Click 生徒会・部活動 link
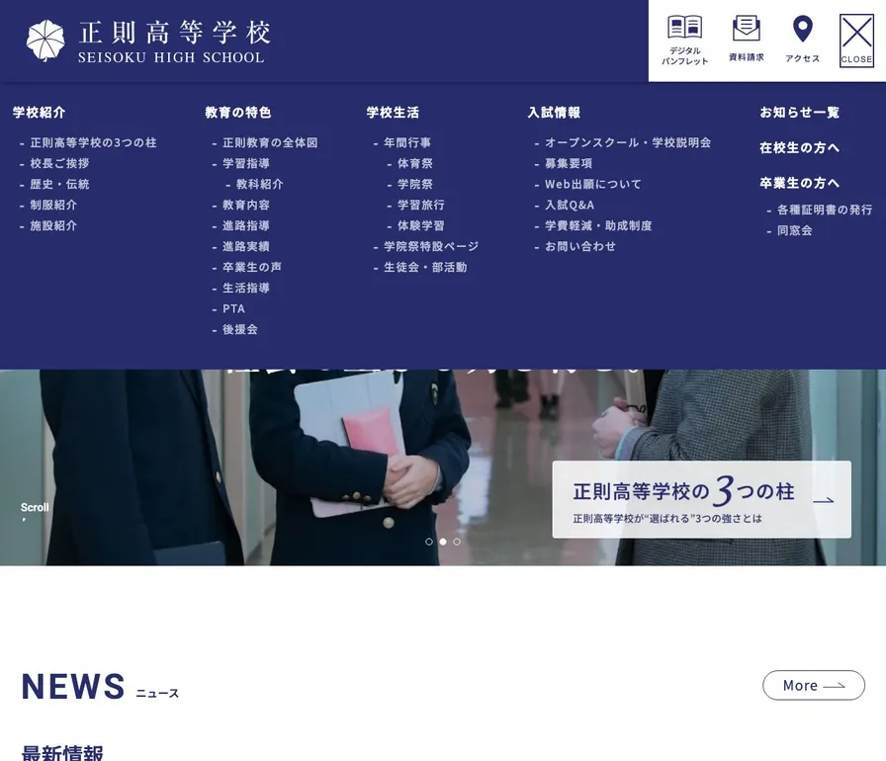 425,267
